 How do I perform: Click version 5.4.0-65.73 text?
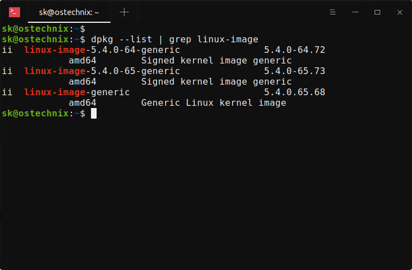[295, 71]
